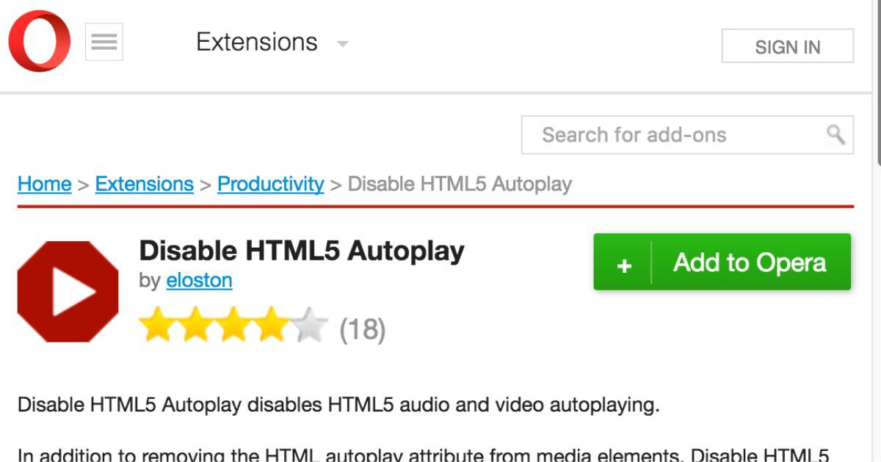The image size is (881, 462).
Task: Expand the Extensions dropdown arrow
Action: coord(342,44)
